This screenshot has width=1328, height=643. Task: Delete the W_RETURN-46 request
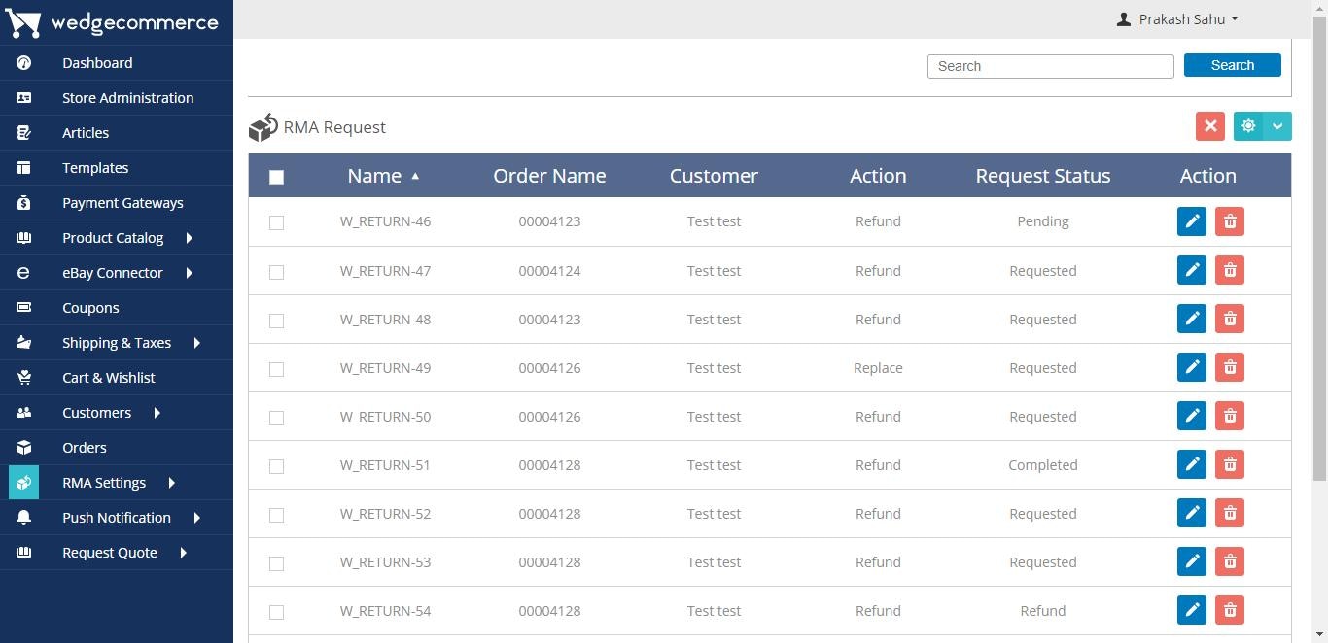tap(1230, 221)
